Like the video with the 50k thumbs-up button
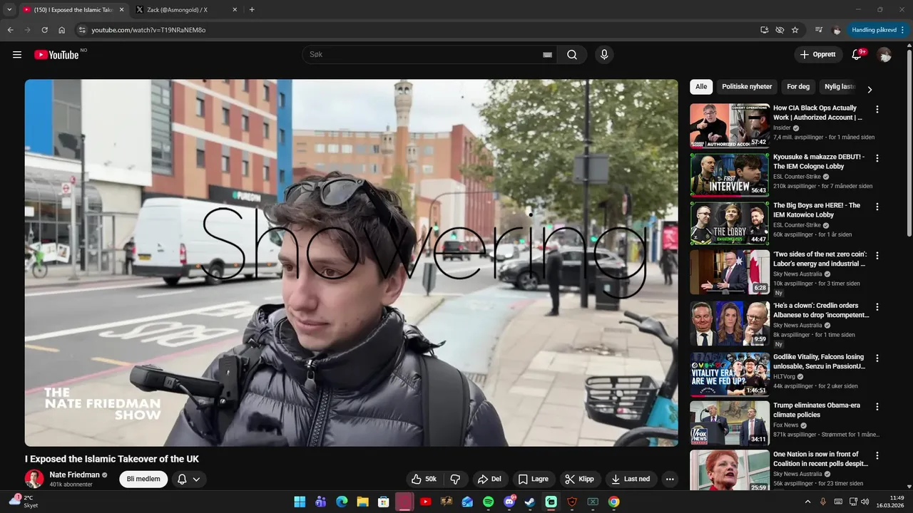The image size is (913, 513). tap(424, 480)
